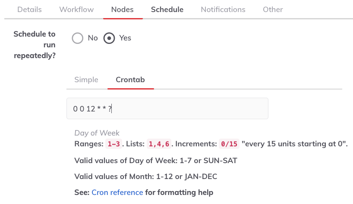The image size is (353, 204).
Task: Click the "Yes" option label text
Action: tap(125, 38)
